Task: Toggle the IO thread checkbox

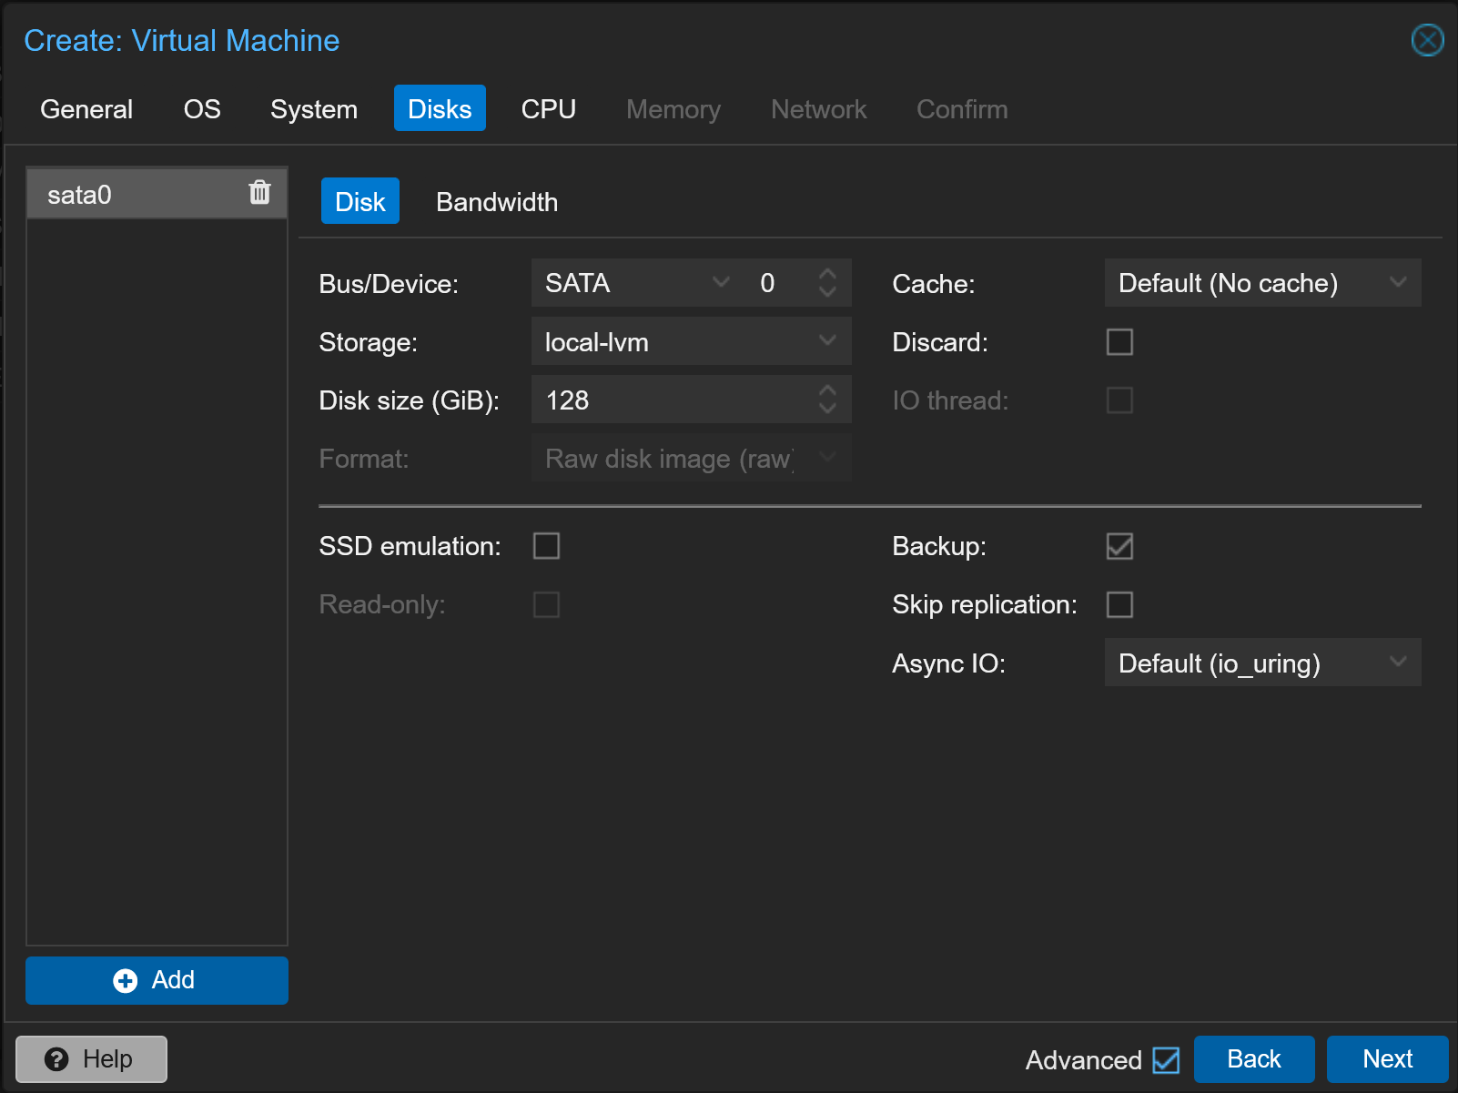Action: pyautogui.click(x=1119, y=400)
